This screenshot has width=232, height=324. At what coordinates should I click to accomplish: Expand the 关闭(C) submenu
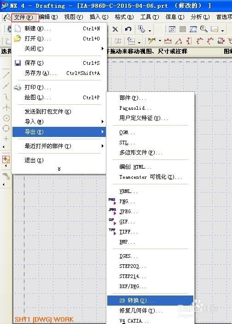pos(59,49)
